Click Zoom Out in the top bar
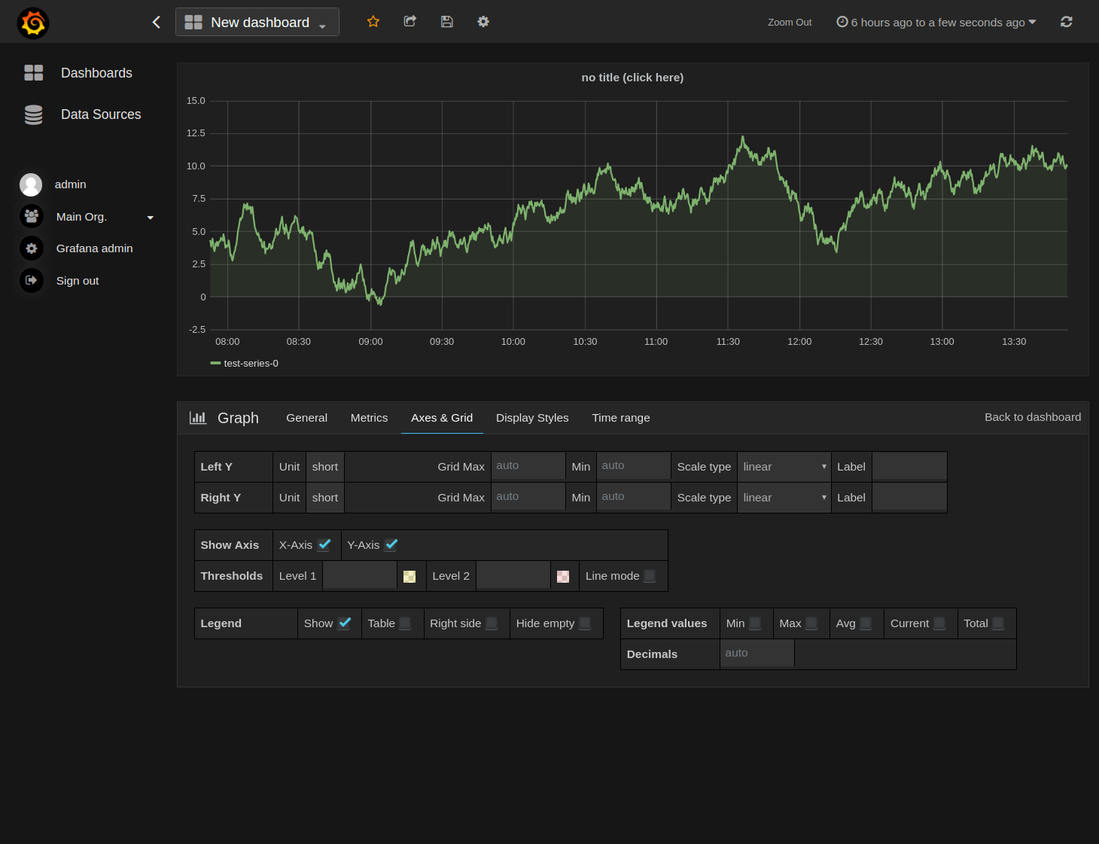Screen dimensions: 1099x844 [789, 22]
